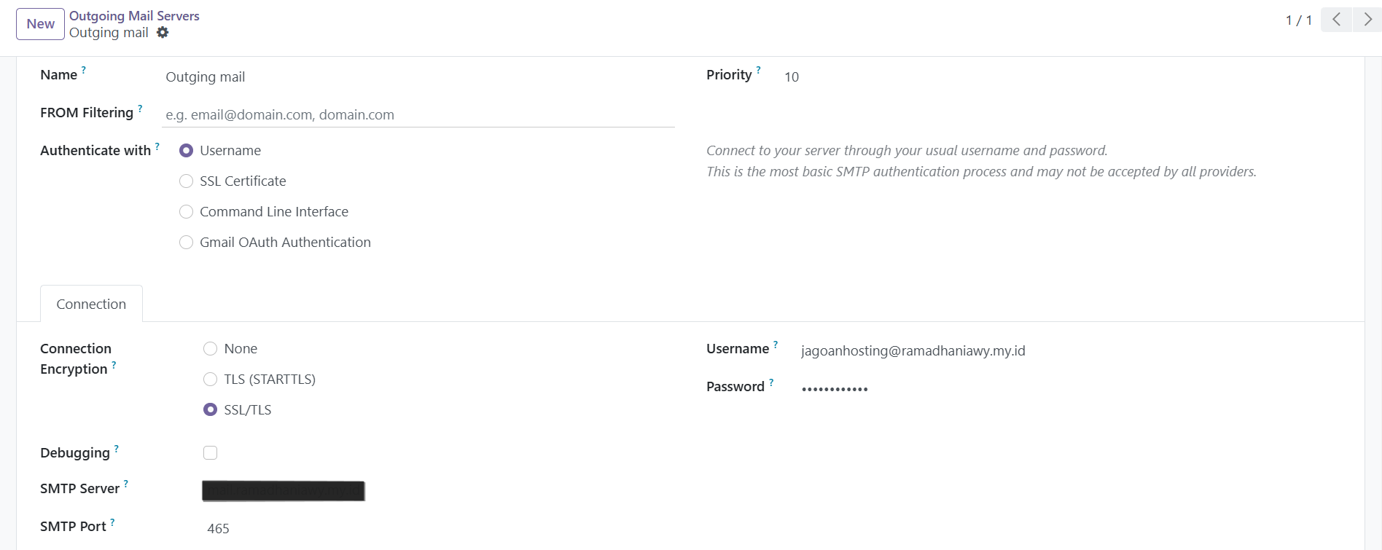1382x550 pixels.
Task: Go to next record with right pager arrow
Action: tap(1367, 20)
